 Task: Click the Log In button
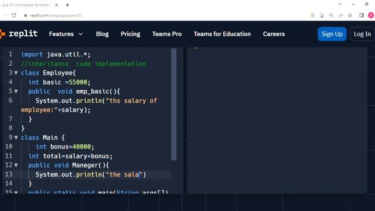[362, 34]
